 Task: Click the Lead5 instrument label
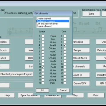53,61
